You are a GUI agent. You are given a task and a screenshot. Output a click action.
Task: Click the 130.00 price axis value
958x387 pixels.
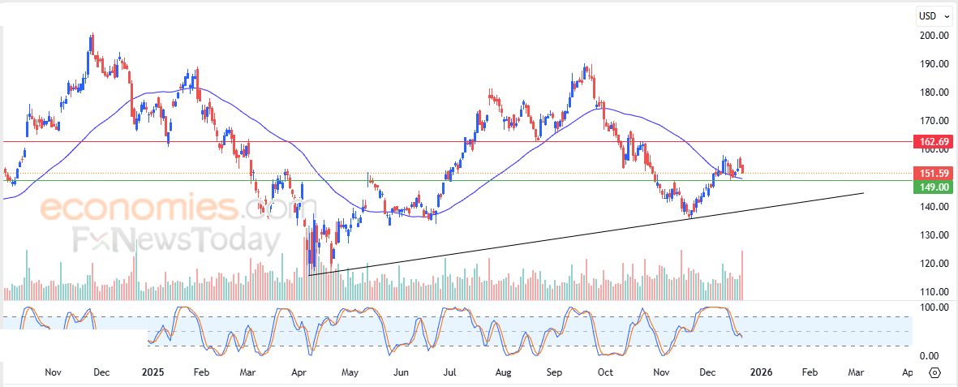click(x=934, y=234)
